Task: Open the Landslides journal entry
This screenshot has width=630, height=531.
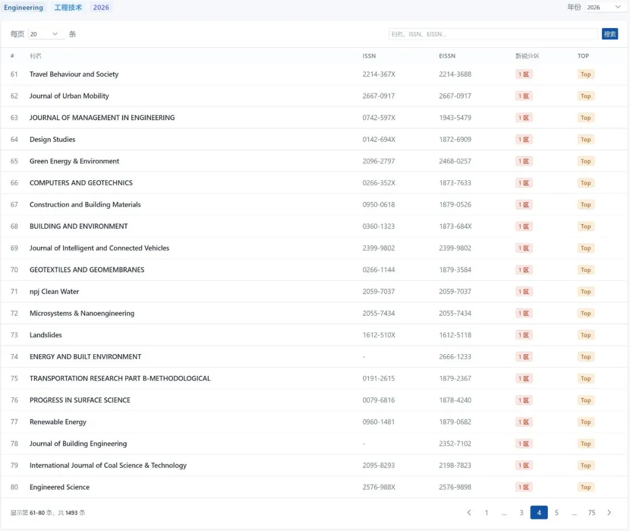Action: pos(45,335)
